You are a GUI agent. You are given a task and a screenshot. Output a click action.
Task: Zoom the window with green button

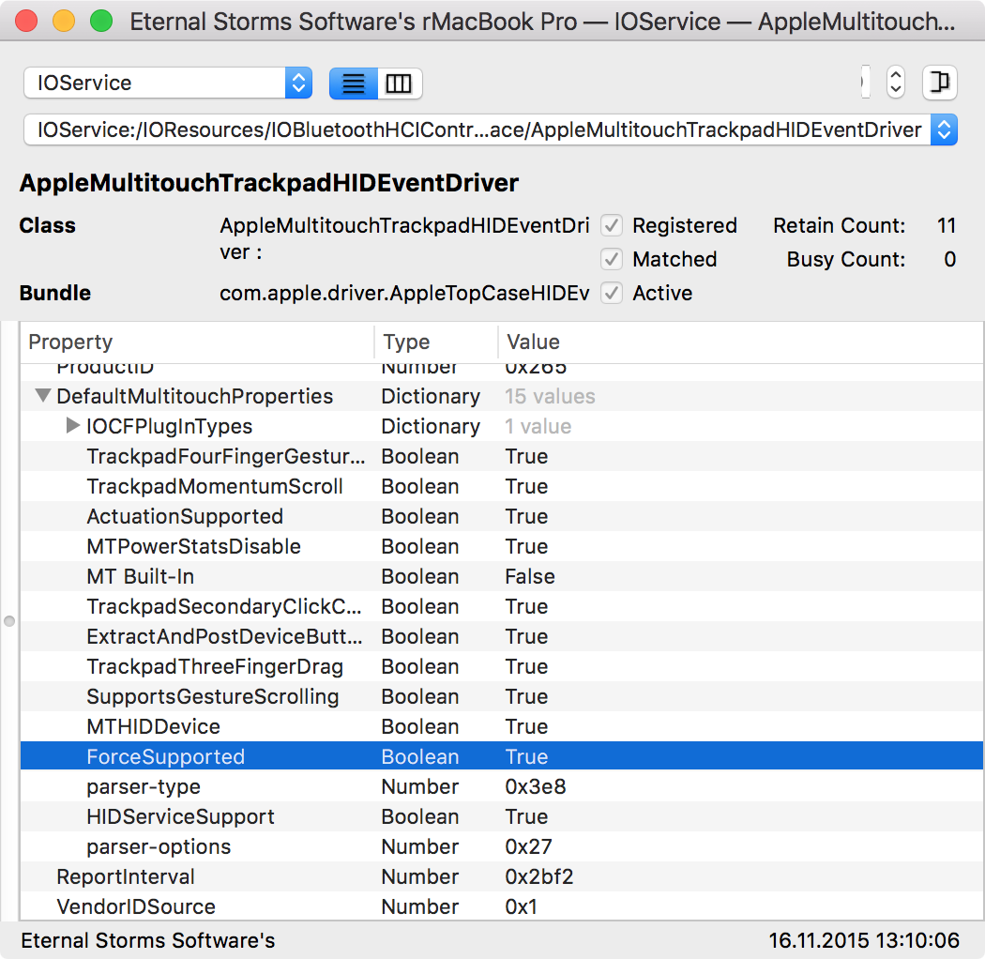pos(101,21)
